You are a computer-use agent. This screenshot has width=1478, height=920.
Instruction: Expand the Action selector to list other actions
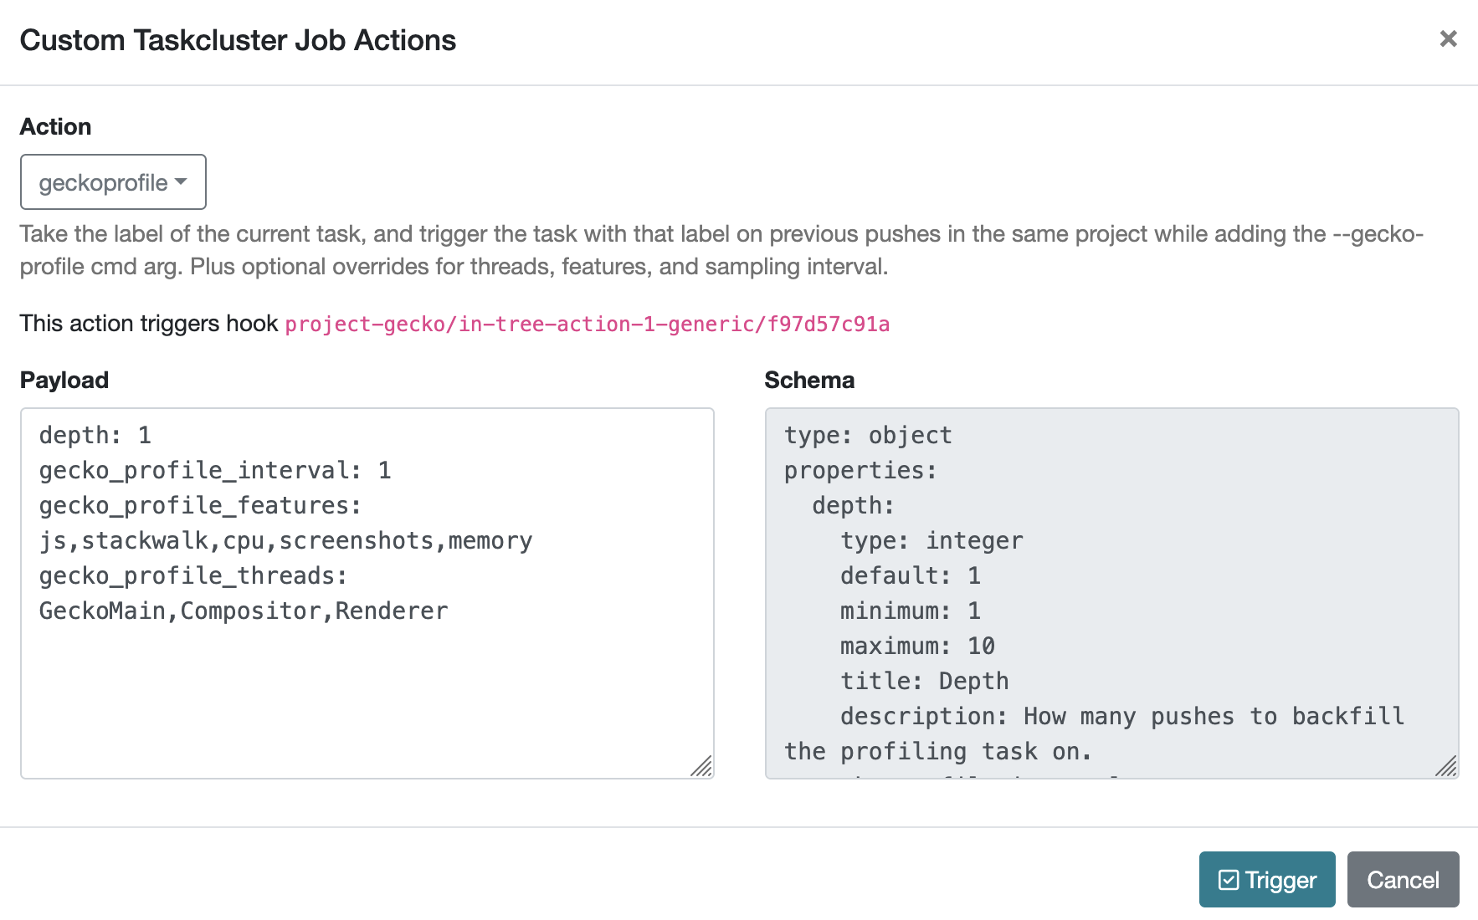tap(112, 181)
